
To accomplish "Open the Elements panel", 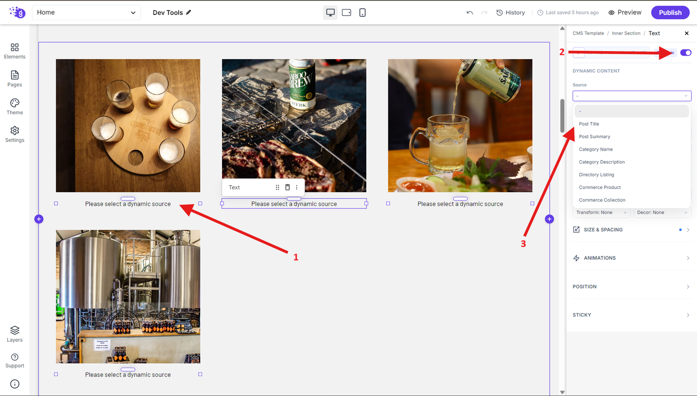I will coord(14,51).
